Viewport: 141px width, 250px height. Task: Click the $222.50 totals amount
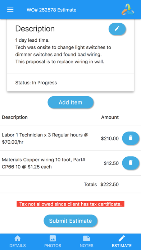point(110,185)
